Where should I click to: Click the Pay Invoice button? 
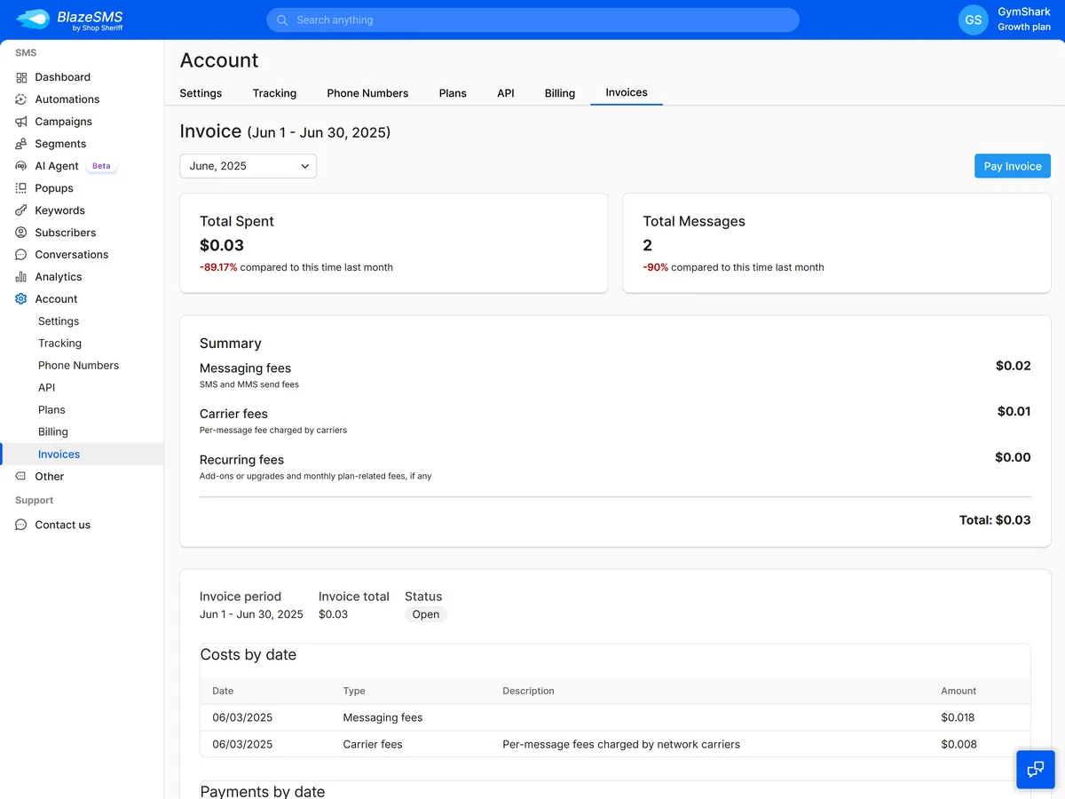click(x=1012, y=166)
